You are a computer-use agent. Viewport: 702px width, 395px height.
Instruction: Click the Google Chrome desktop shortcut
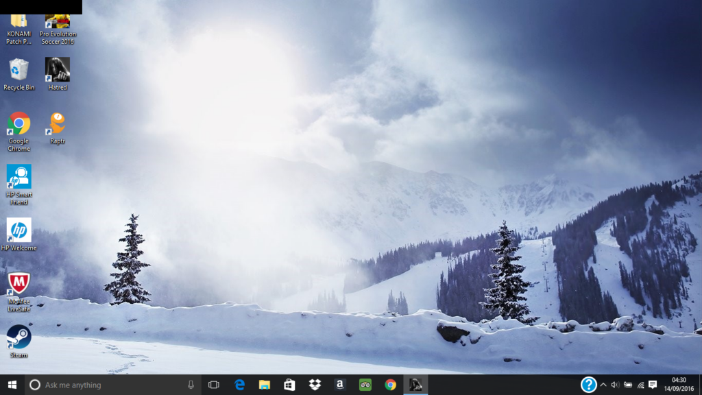tap(19, 123)
